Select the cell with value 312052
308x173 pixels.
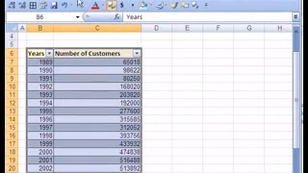pyautogui.click(x=97, y=127)
